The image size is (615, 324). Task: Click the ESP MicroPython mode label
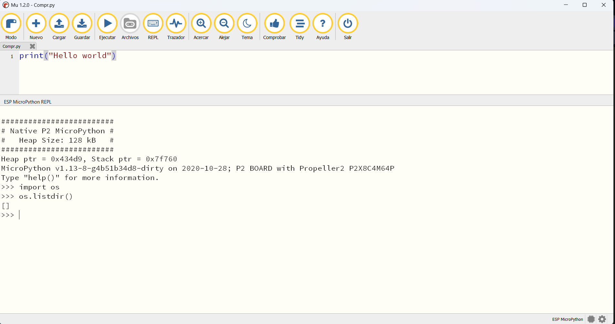pyautogui.click(x=568, y=319)
